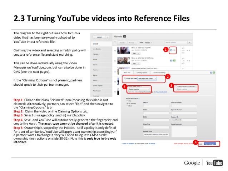The image size is (228, 171).
Task: Select the Movie asset type radio button
Action: [127, 106]
